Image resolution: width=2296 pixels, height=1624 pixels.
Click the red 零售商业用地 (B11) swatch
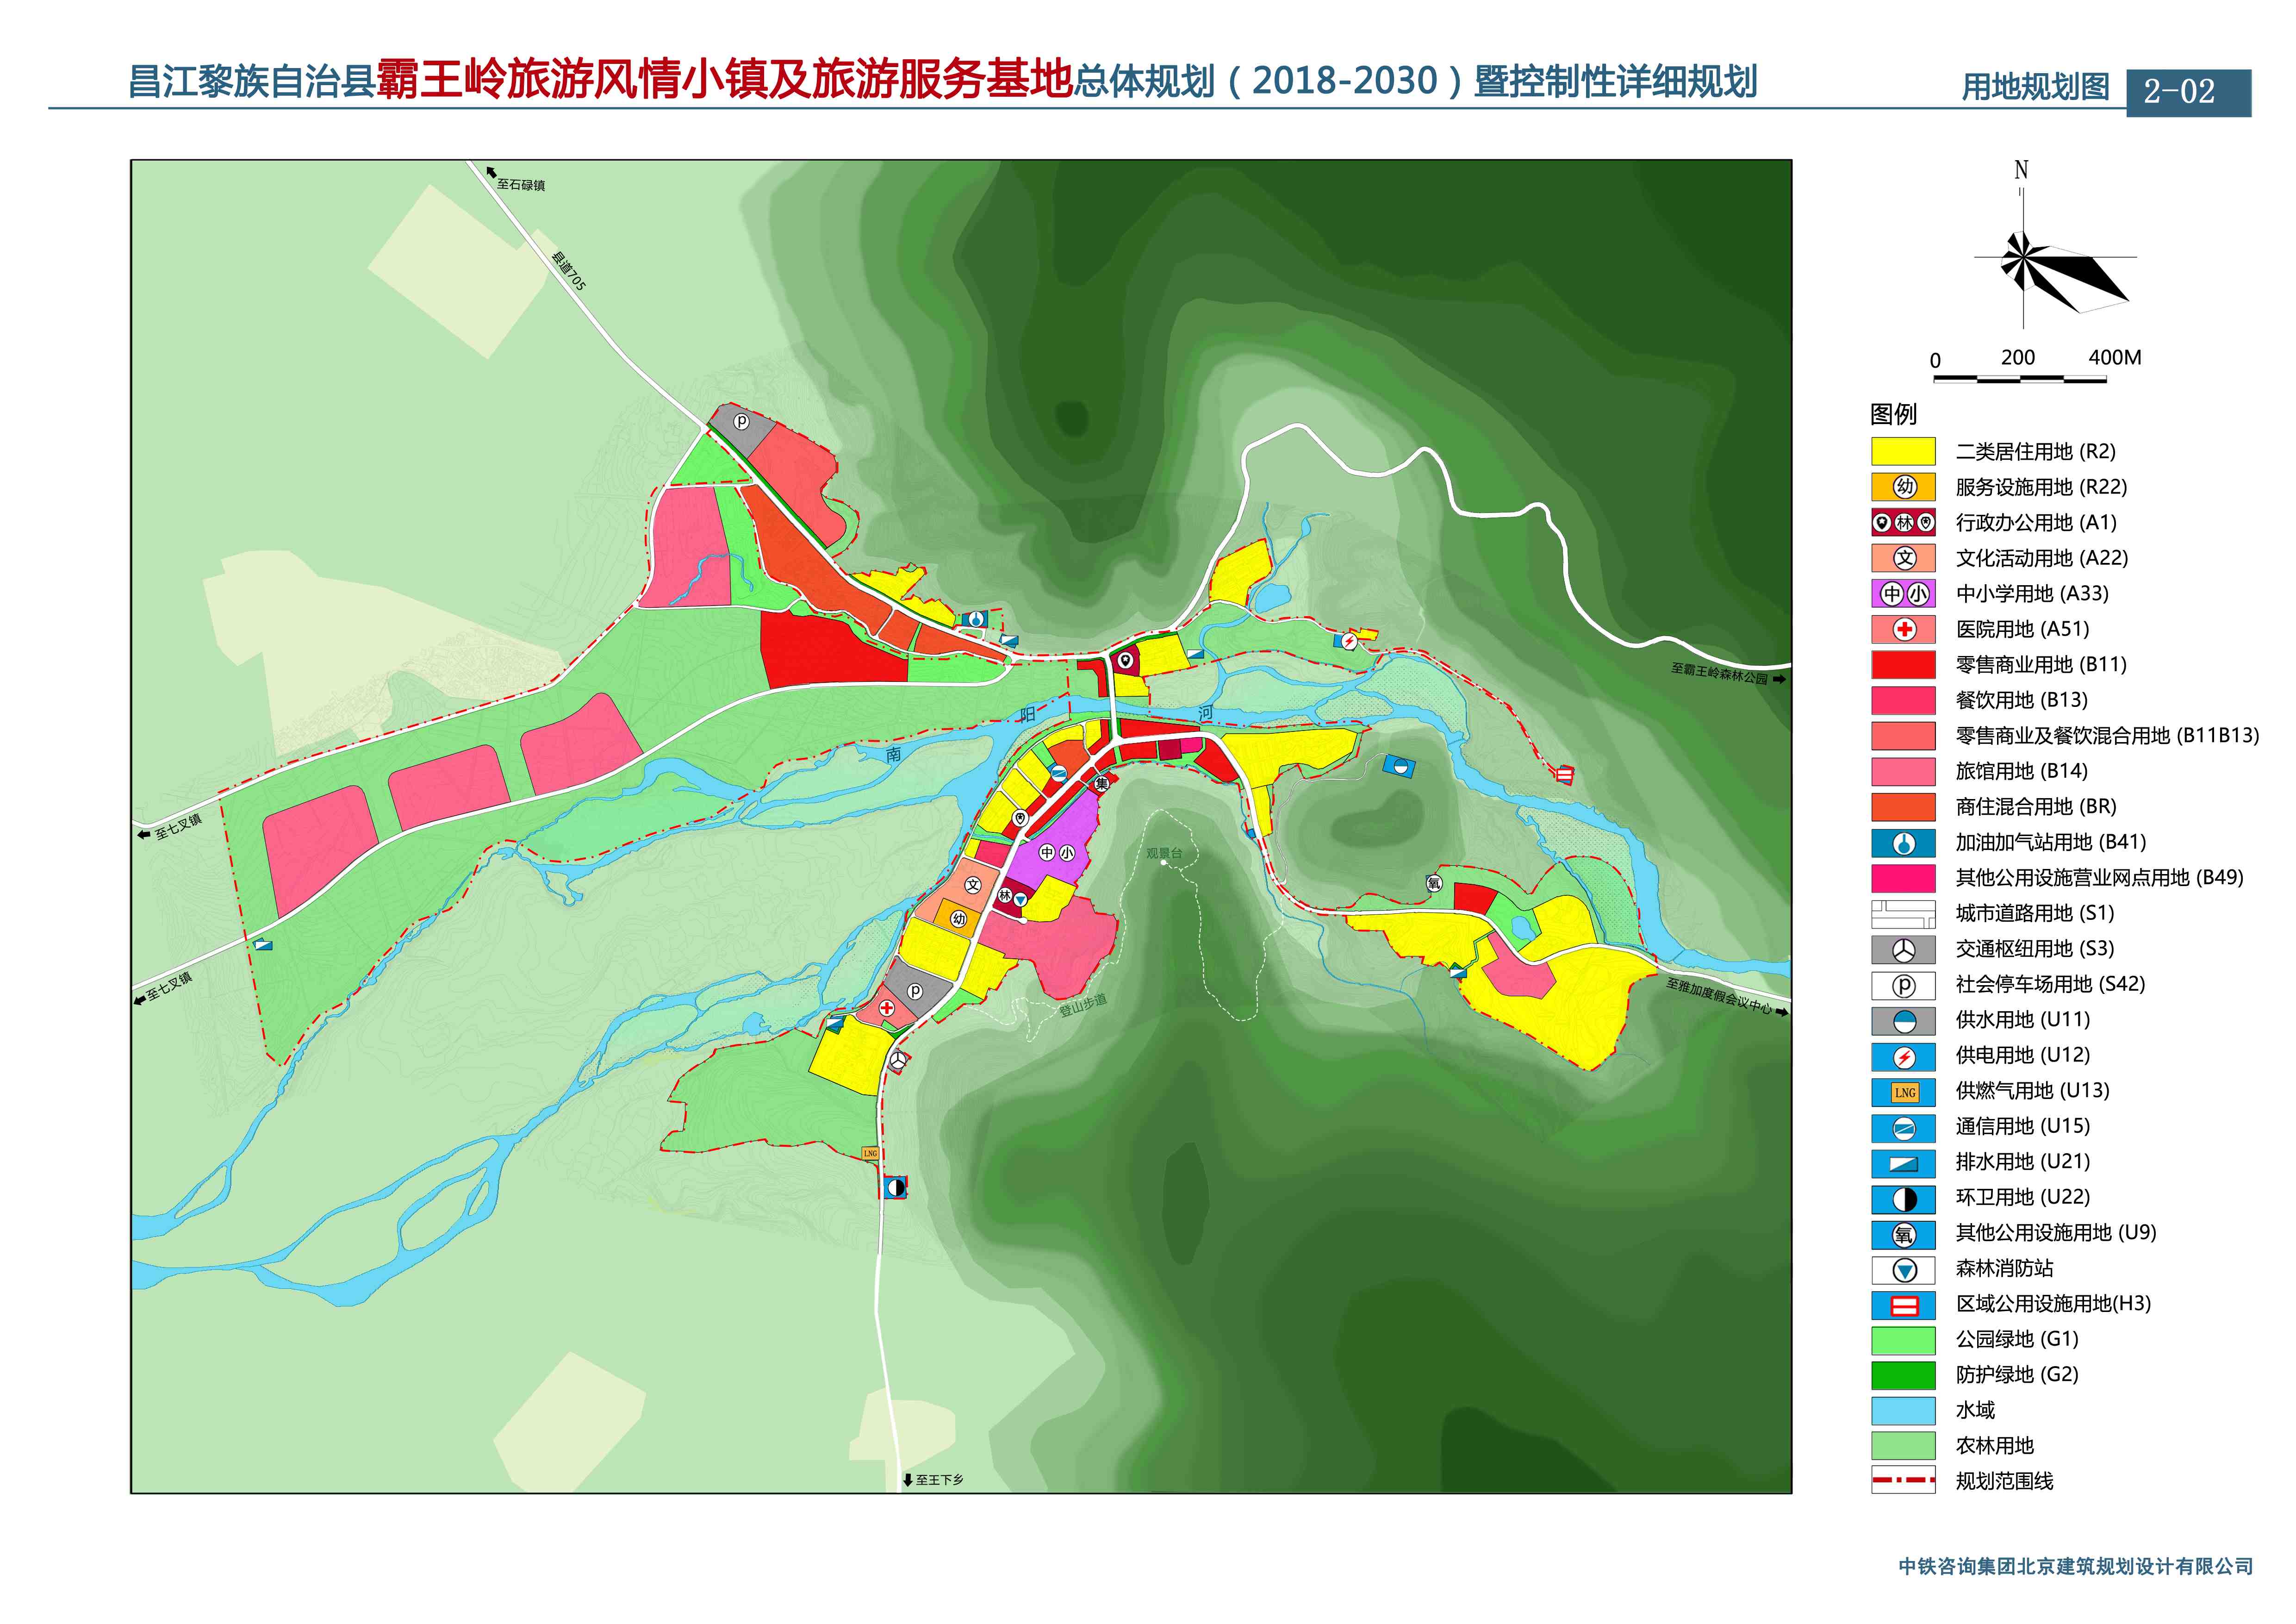coord(1904,664)
